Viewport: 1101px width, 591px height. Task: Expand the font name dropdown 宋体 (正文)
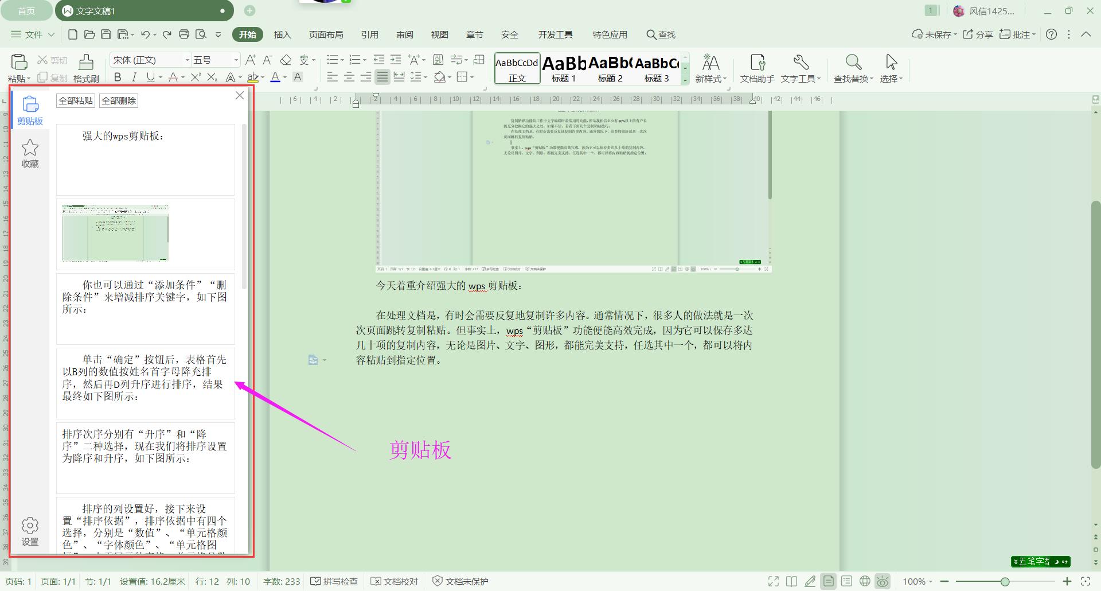pos(187,60)
